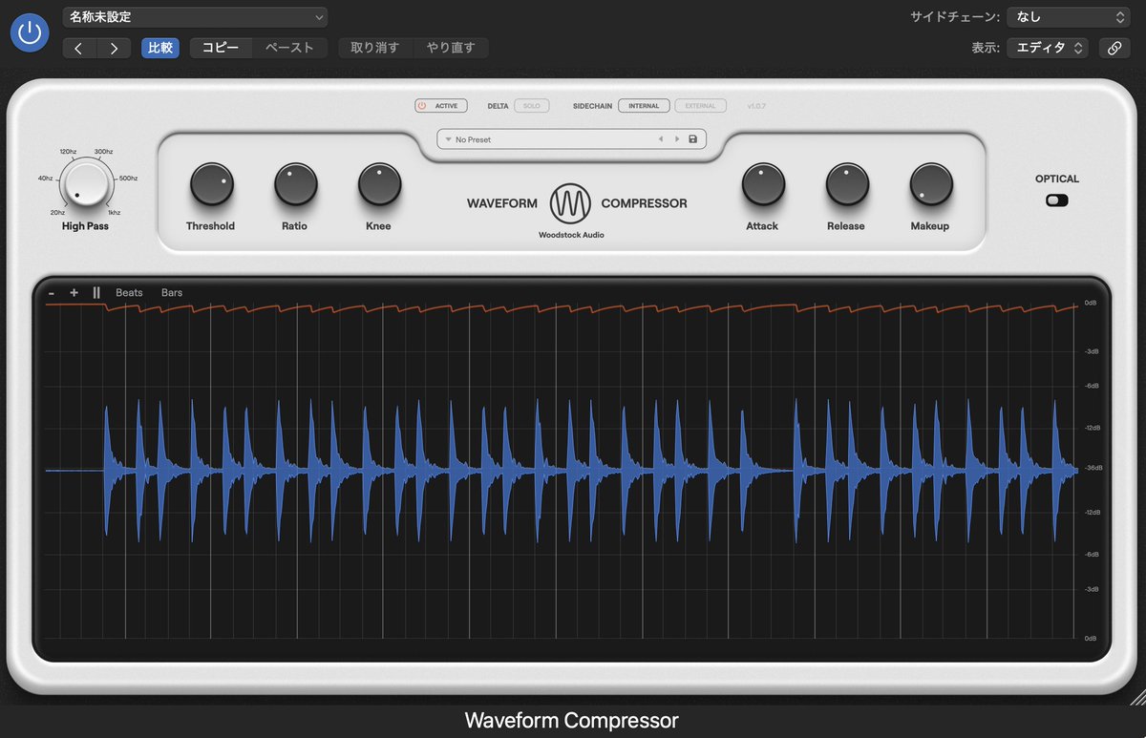Screen dimensions: 1146x738
Task: Toggle the plugin power bypass button
Action: click(x=30, y=32)
